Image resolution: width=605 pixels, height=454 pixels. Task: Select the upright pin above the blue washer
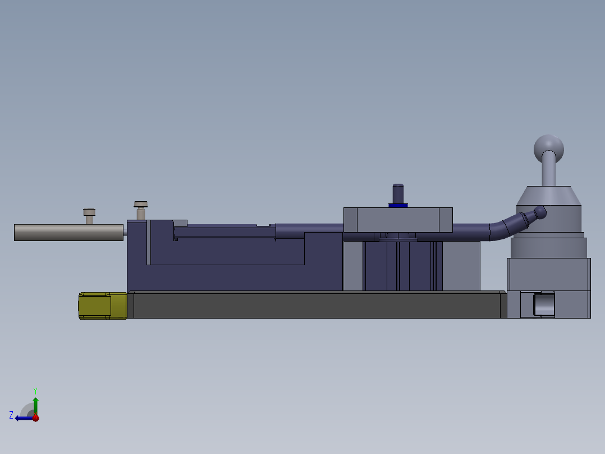pos(398,194)
